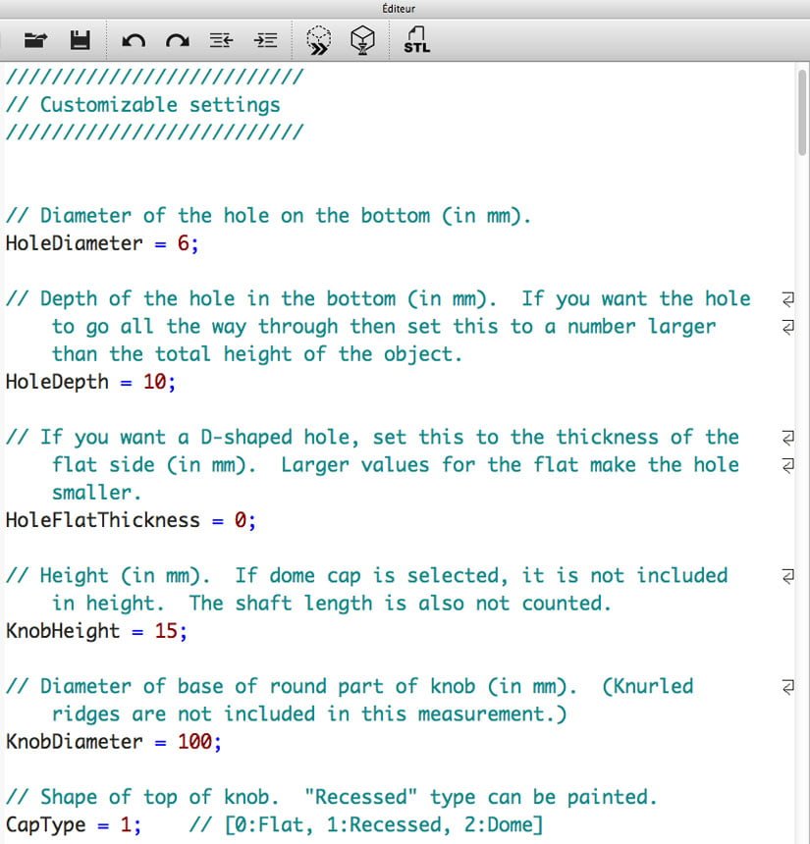Indent the selected code lines
The height and width of the screenshot is (844, 810).
[x=265, y=40]
